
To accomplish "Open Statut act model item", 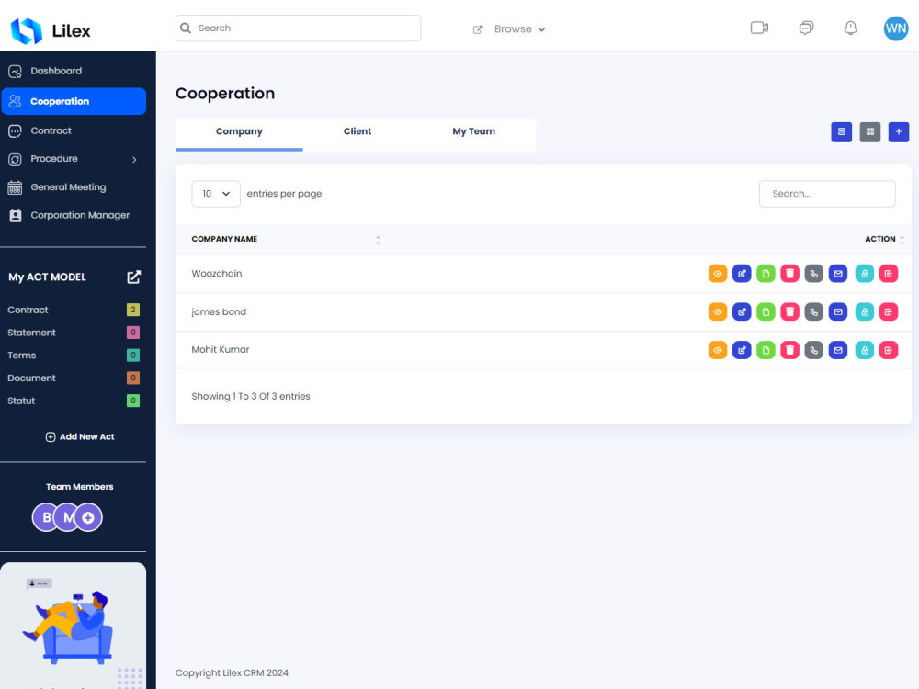I will pos(74,401).
